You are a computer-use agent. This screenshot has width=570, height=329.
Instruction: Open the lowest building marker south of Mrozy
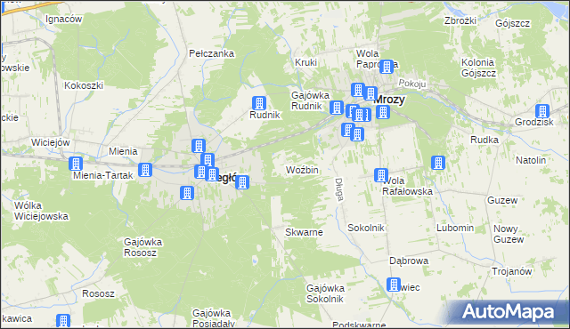click(x=357, y=134)
